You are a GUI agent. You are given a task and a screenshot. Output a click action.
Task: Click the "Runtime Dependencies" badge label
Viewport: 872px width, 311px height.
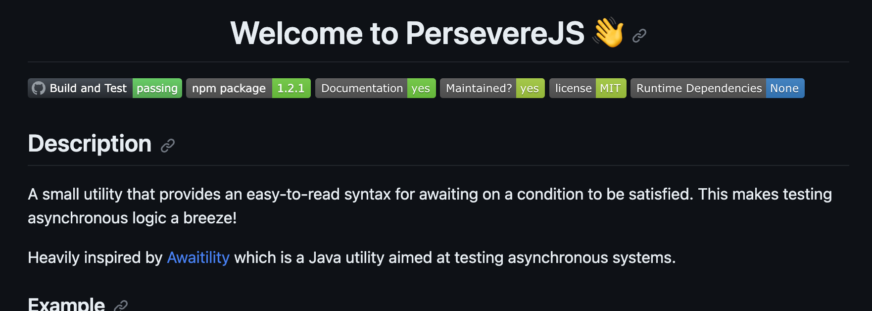pyautogui.click(x=699, y=88)
